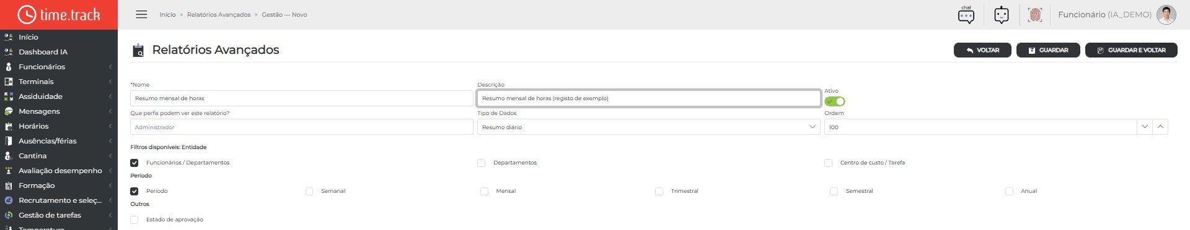
Task: Click the Assiduidade sidebar icon
Action: click(x=9, y=96)
